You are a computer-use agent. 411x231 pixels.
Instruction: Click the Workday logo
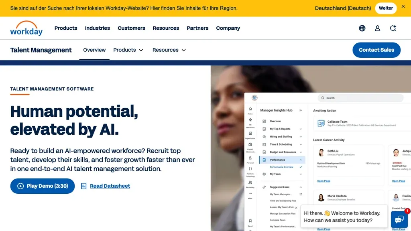click(26, 28)
